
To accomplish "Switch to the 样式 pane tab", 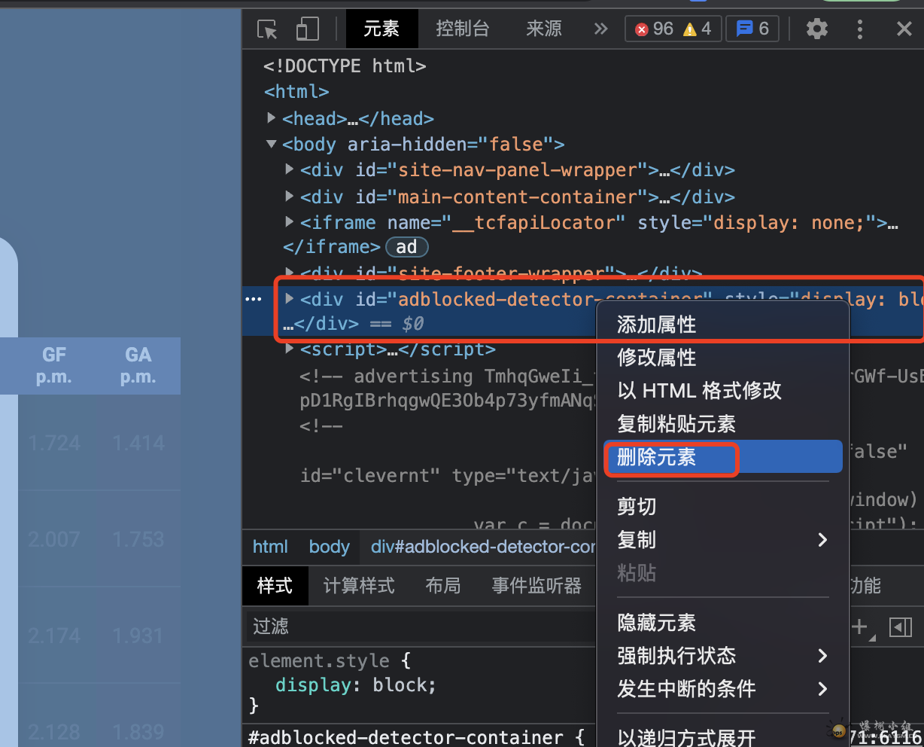I will click(x=275, y=586).
